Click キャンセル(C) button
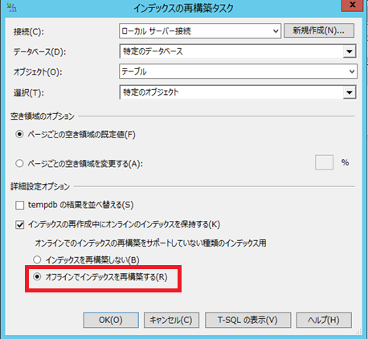Viewport: 368px width, 339px height. pos(171,320)
